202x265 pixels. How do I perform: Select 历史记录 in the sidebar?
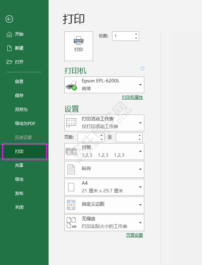coord(23,138)
